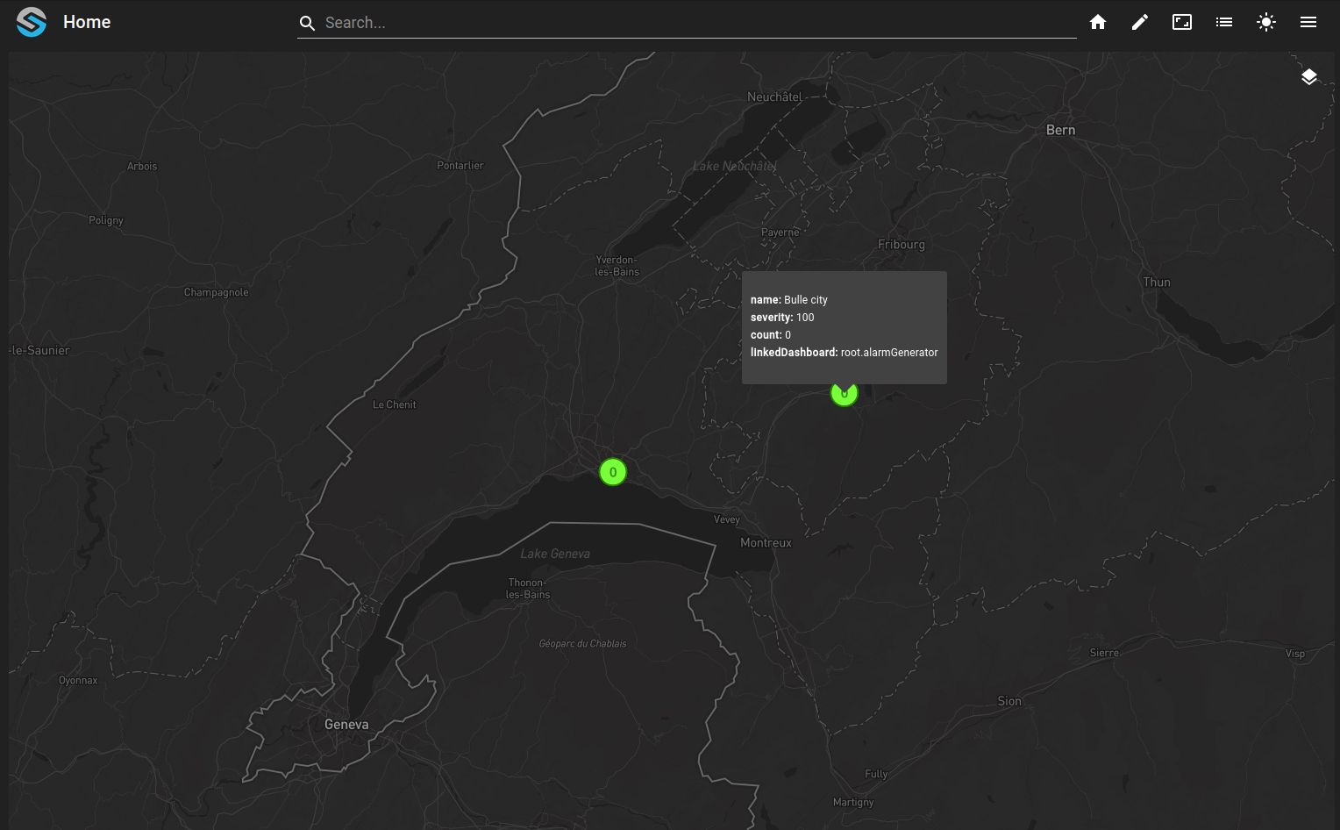
Task: Click the Bern map label
Action: point(1060,130)
